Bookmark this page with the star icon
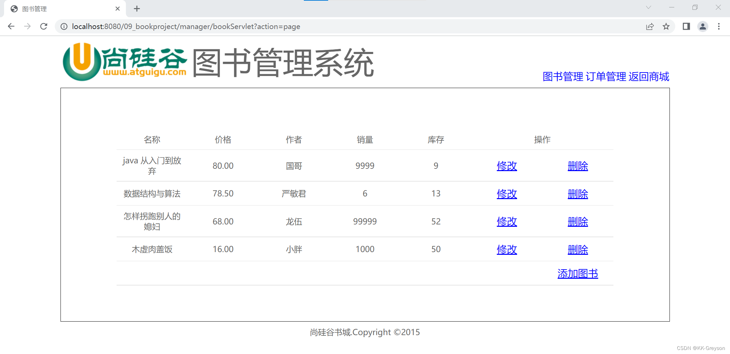The image size is (730, 354). [666, 26]
